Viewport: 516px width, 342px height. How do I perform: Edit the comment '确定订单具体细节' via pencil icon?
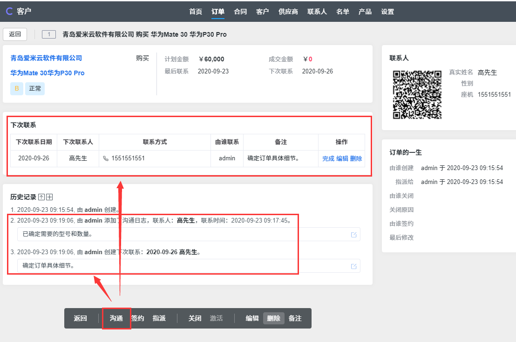tap(353, 266)
